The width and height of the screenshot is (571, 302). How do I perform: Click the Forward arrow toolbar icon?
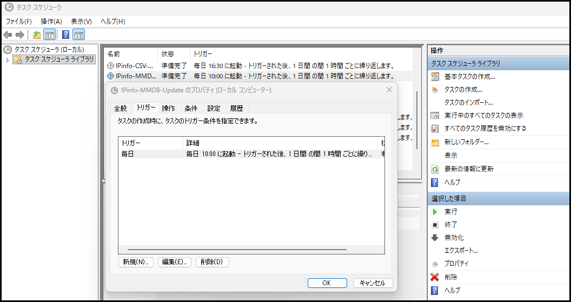20,35
